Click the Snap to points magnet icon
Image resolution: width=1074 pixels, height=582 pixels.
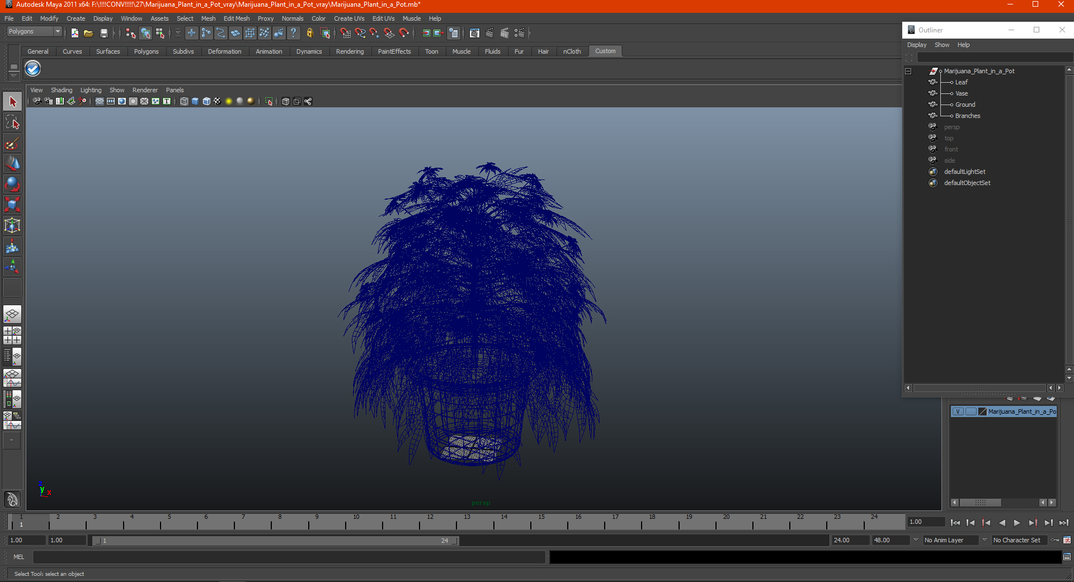(x=375, y=34)
